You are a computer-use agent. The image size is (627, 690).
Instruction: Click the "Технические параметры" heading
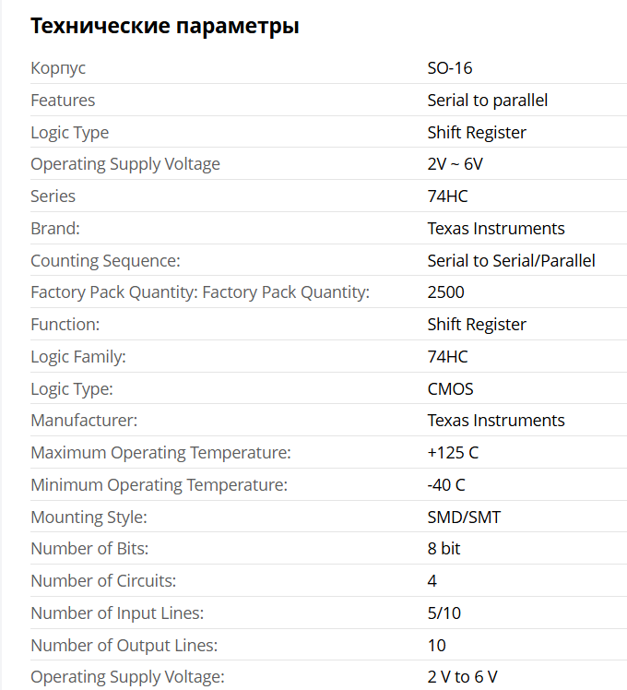pyautogui.click(x=165, y=26)
